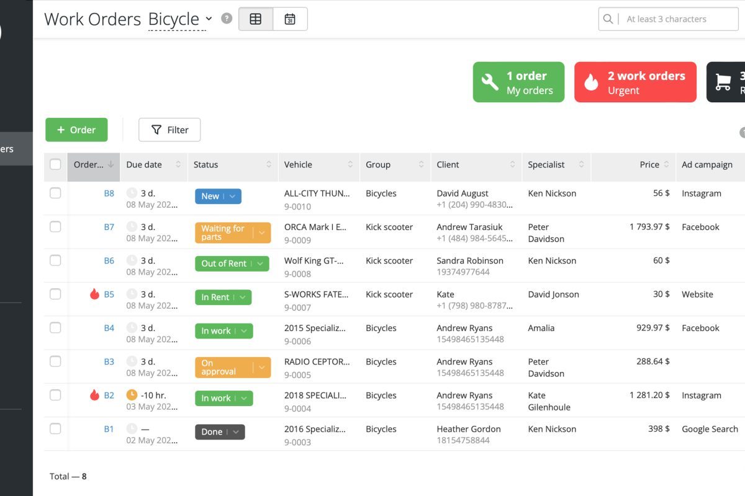The width and height of the screenshot is (745, 496).
Task: Switch to calendar view icon
Action: click(x=290, y=19)
